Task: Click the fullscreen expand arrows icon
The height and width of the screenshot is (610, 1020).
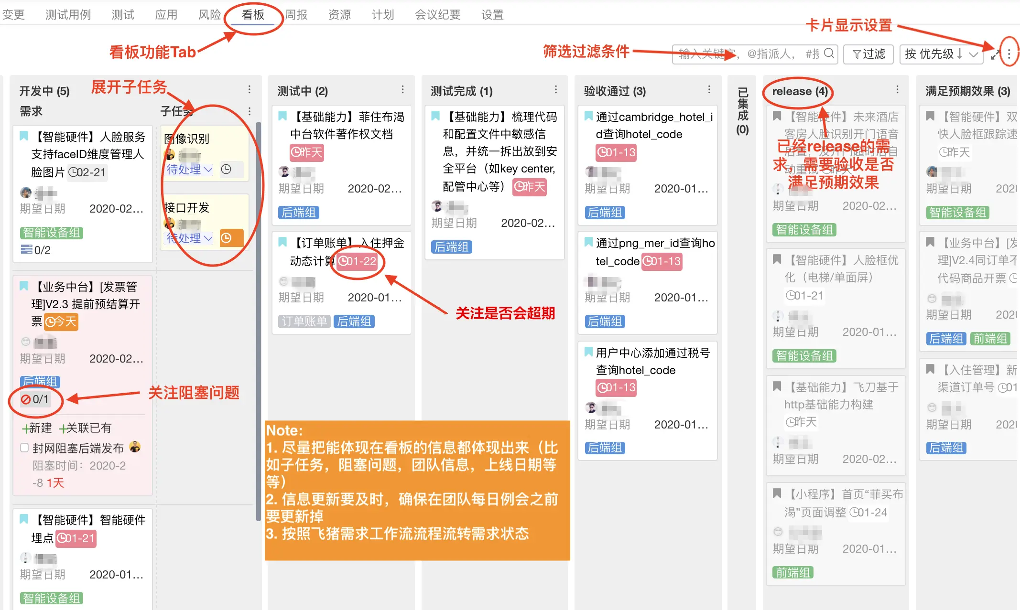Action: coord(996,54)
